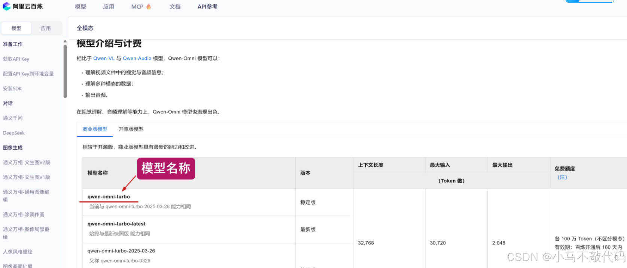The height and width of the screenshot is (268, 627).
Task: Open 通义千问 sidebar item
Action: (13, 118)
